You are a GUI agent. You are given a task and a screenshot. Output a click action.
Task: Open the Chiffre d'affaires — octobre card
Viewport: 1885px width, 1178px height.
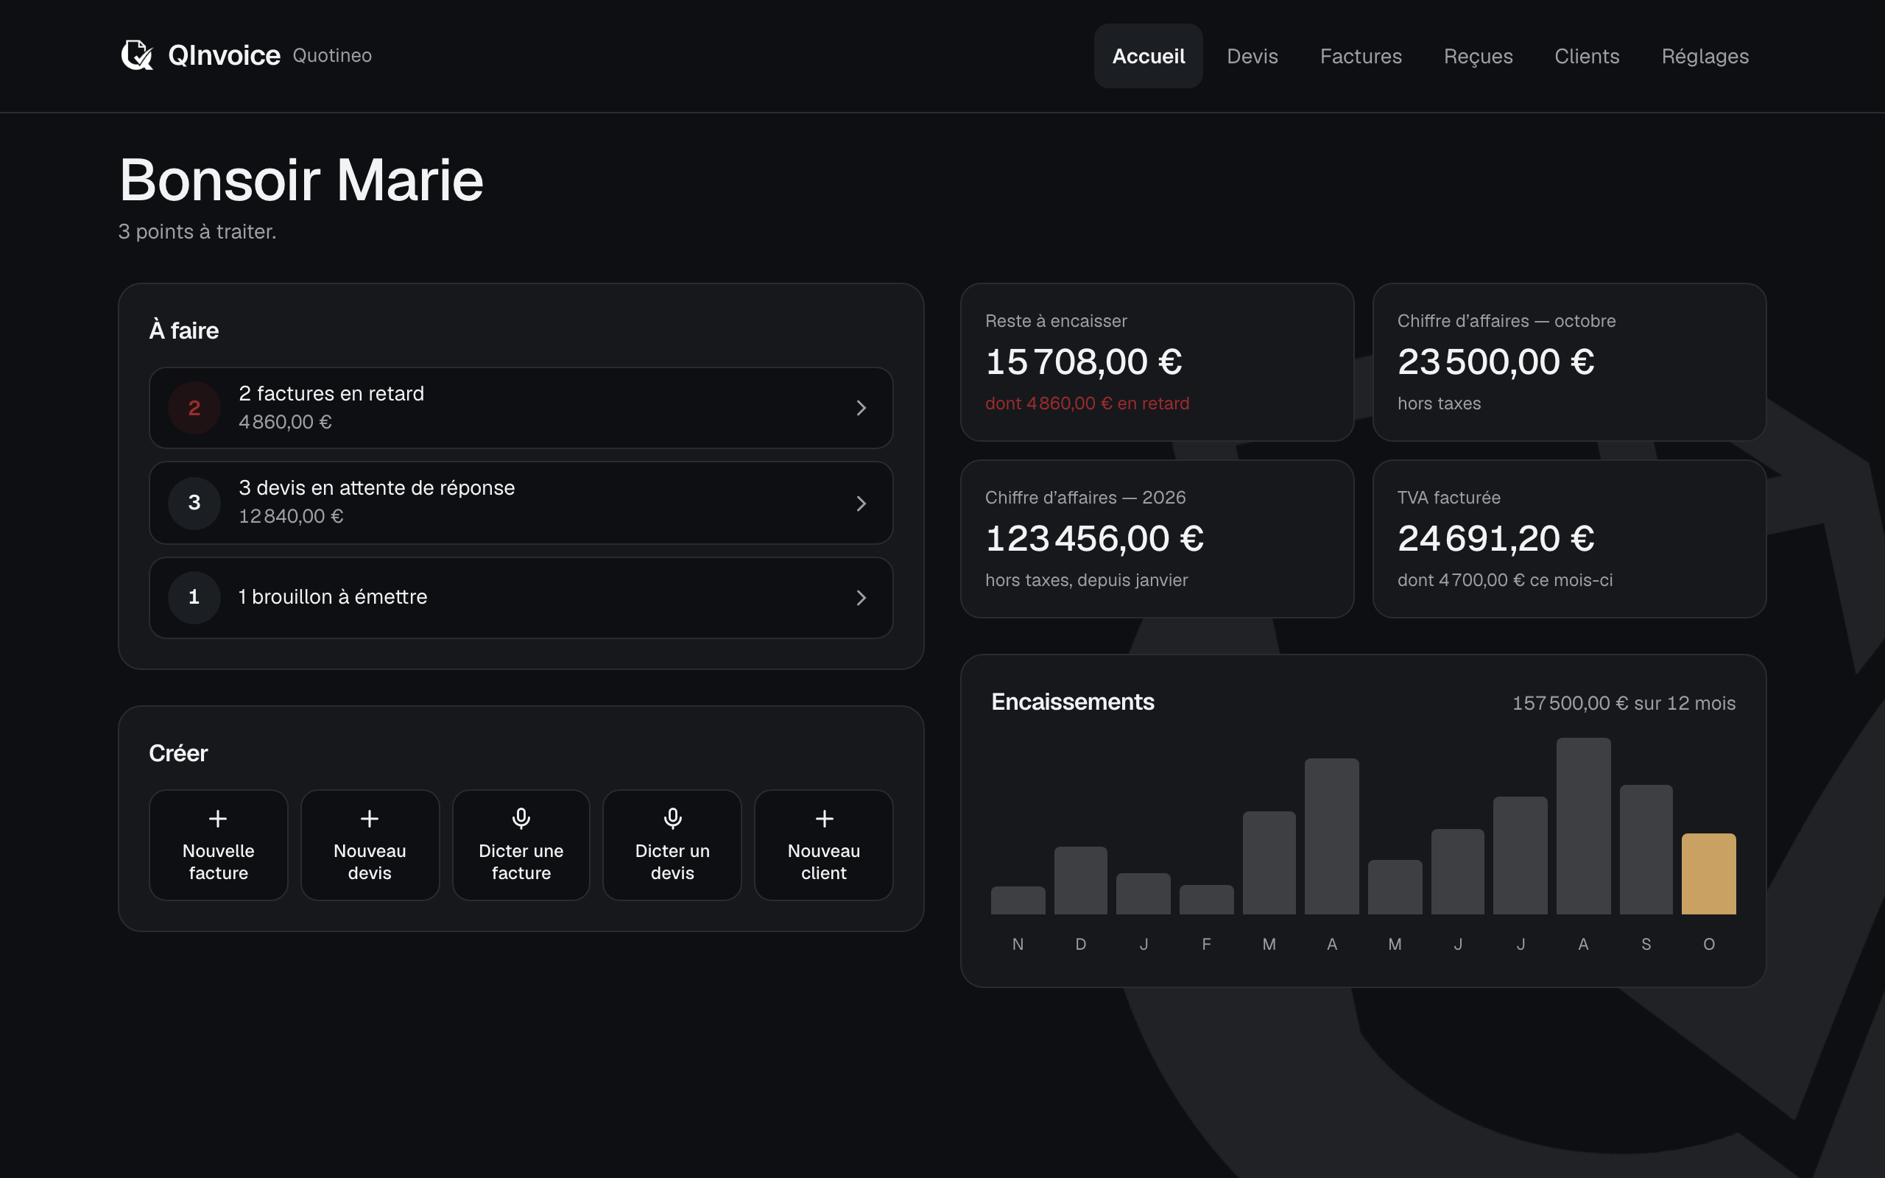pos(1569,362)
